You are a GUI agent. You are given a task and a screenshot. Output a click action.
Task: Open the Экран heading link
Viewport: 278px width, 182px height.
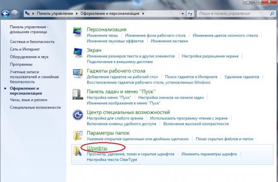(x=94, y=50)
